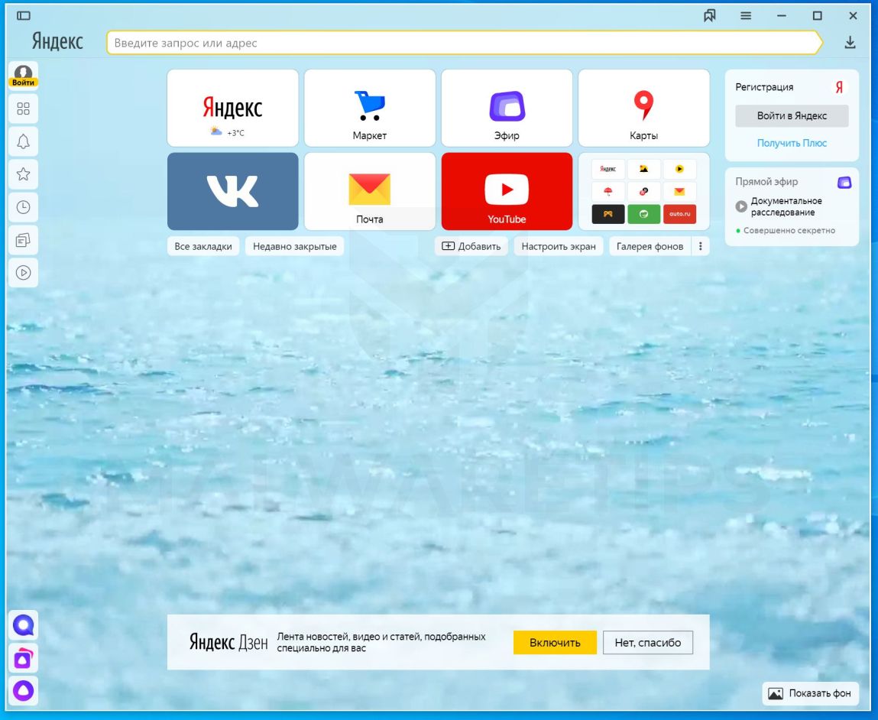Screen dimensions: 878x720
Task: Open history clock icon in sidebar
Action: pos(23,207)
